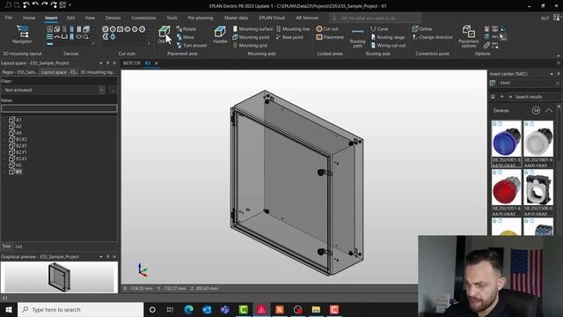Click the Tell me what you want field
The width and height of the screenshot is (563, 317).
[x=376, y=18]
